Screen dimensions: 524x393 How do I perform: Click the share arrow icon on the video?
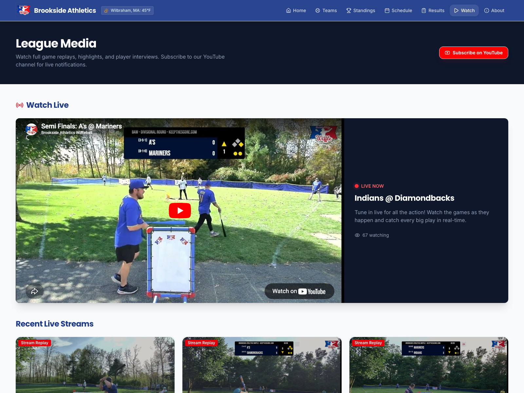tap(35, 291)
